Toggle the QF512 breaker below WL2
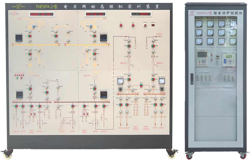This screenshot has width=250, height=160. pos(94,36)
